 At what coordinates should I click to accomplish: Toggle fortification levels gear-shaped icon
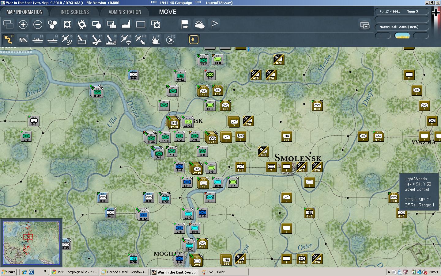[x=82, y=24]
